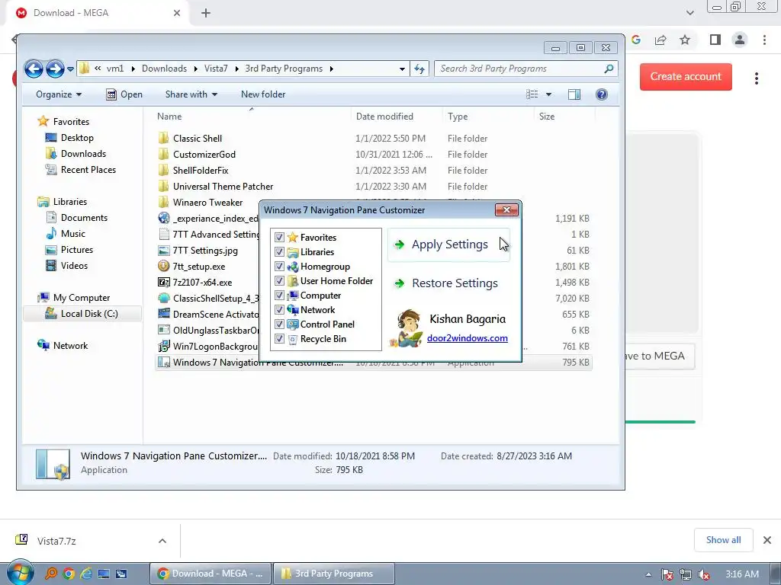The width and height of the screenshot is (781, 585).
Task: Open the door2windows.com link
Action: tap(468, 338)
